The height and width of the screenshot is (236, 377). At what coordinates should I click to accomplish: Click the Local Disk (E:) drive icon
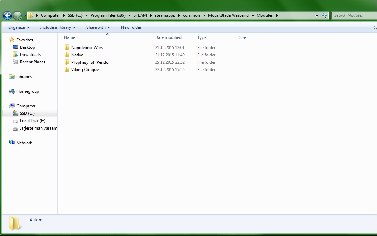point(15,121)
